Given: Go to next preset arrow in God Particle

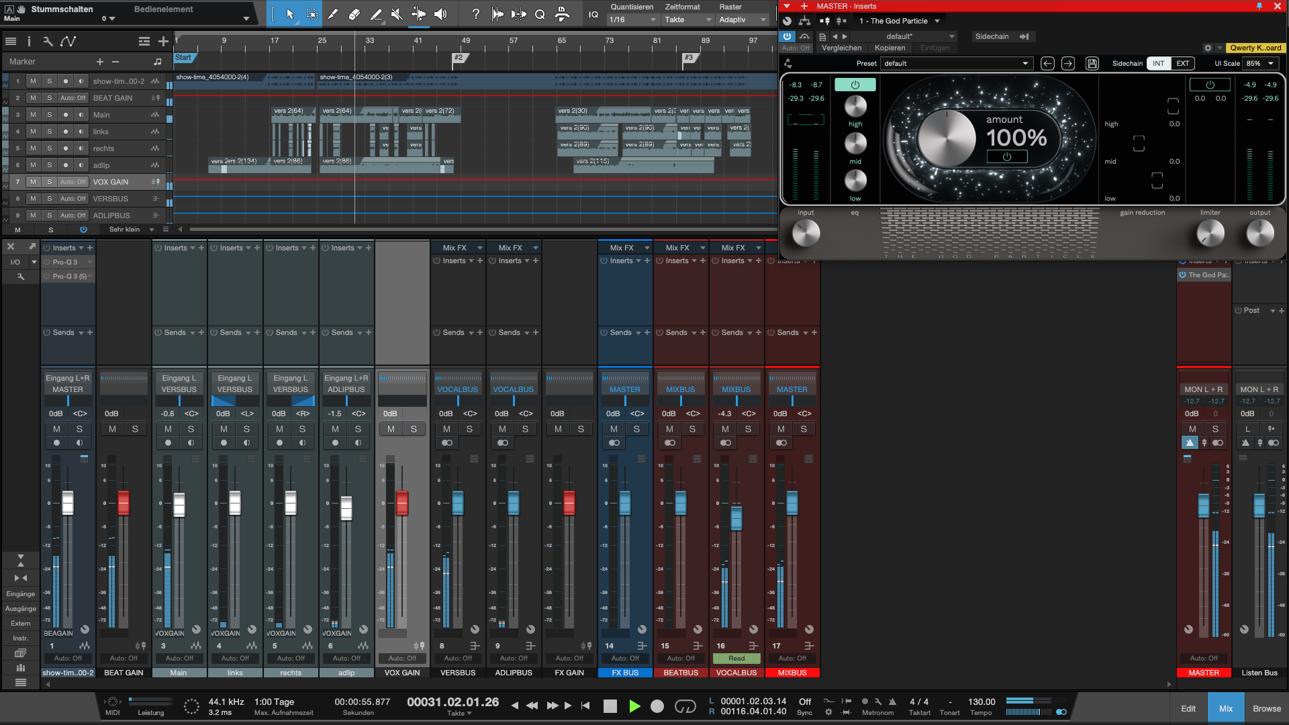Looking at the screenshot, I should click(x=1068, y=63).
